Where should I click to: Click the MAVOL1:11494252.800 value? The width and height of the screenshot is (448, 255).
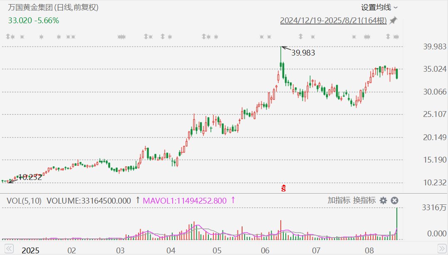pyautogui.click(x=185, y=201)
